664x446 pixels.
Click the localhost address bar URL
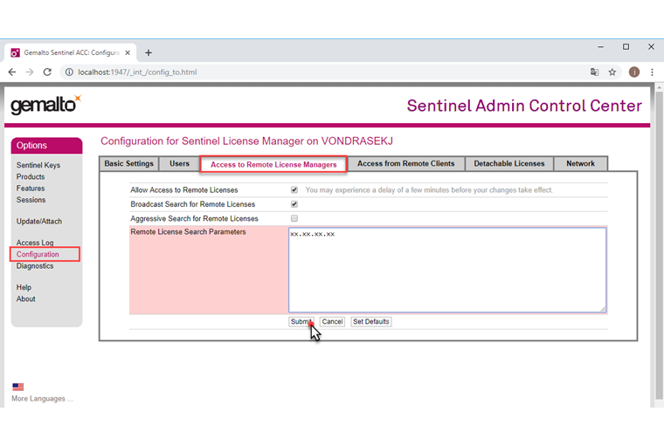[x=137, y=72]
